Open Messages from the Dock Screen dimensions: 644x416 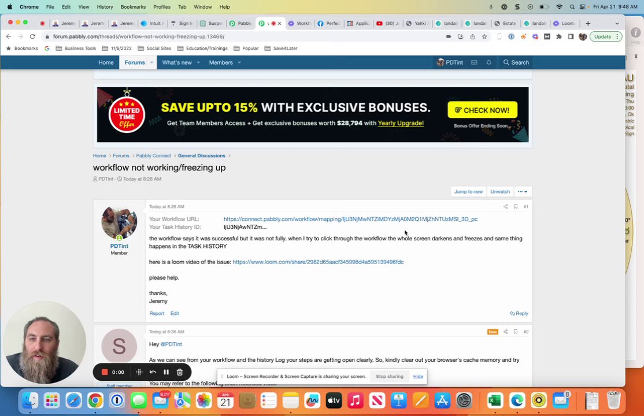(x=138, y=400)
